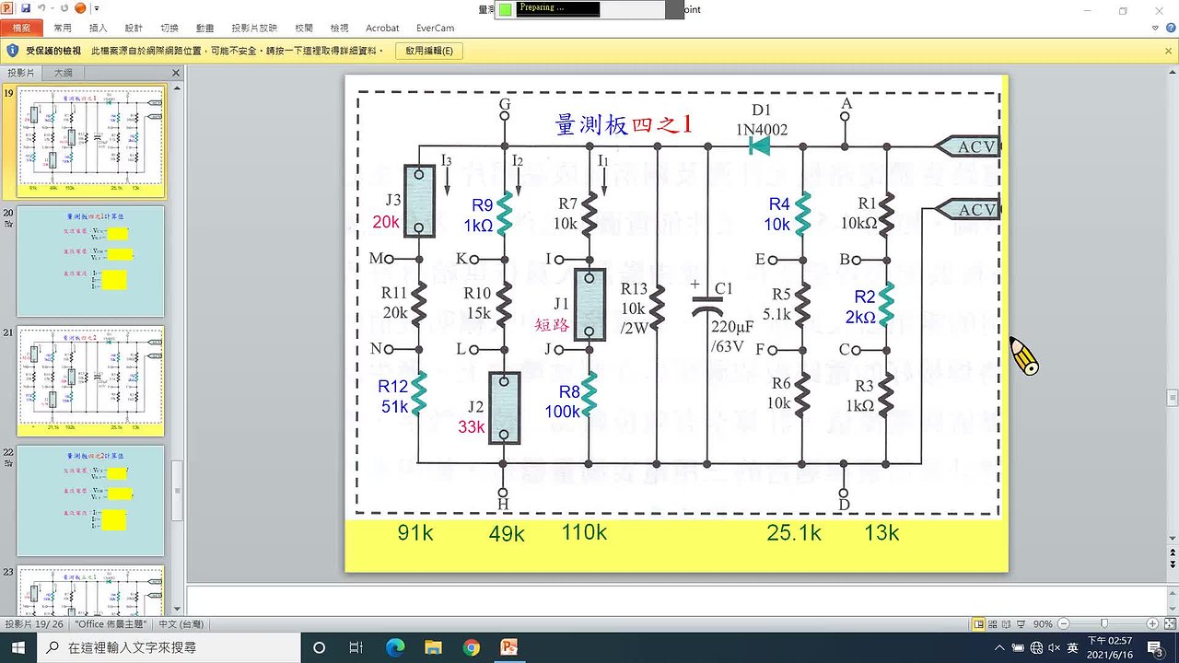This screenshot has width=1179, height=663.
Task: Click the orange EverCam record icon
Action: [x=79, y=8]
